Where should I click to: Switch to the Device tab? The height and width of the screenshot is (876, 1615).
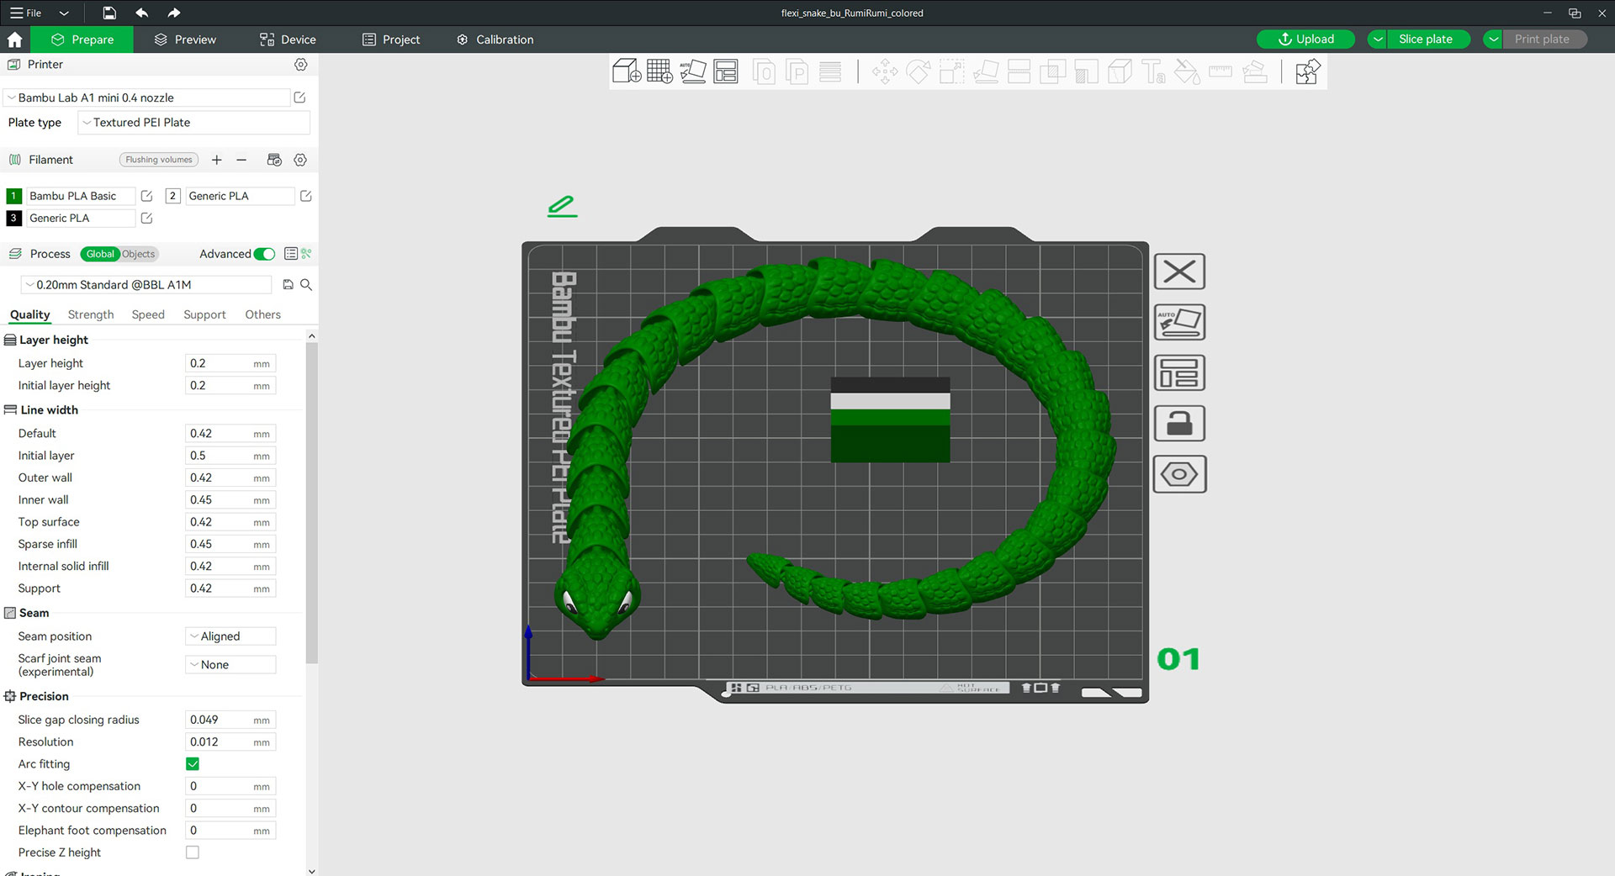point(288,40)
